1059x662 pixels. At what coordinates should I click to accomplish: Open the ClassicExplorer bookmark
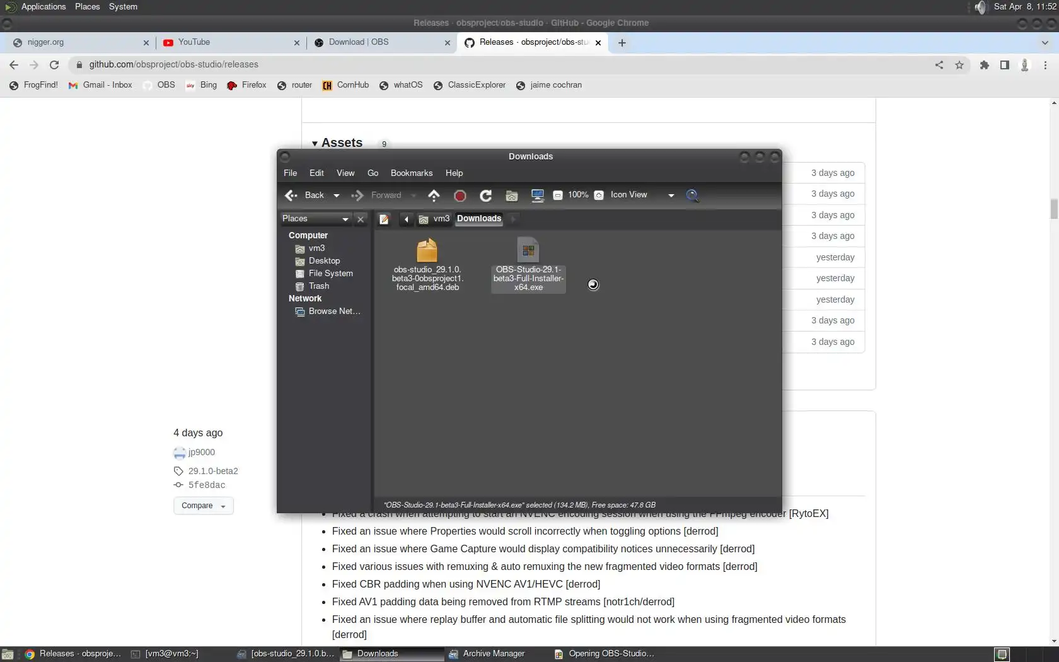(x=470, y=85)
